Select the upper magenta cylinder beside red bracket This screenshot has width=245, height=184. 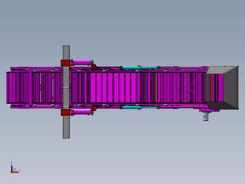[x=82, y=63]
